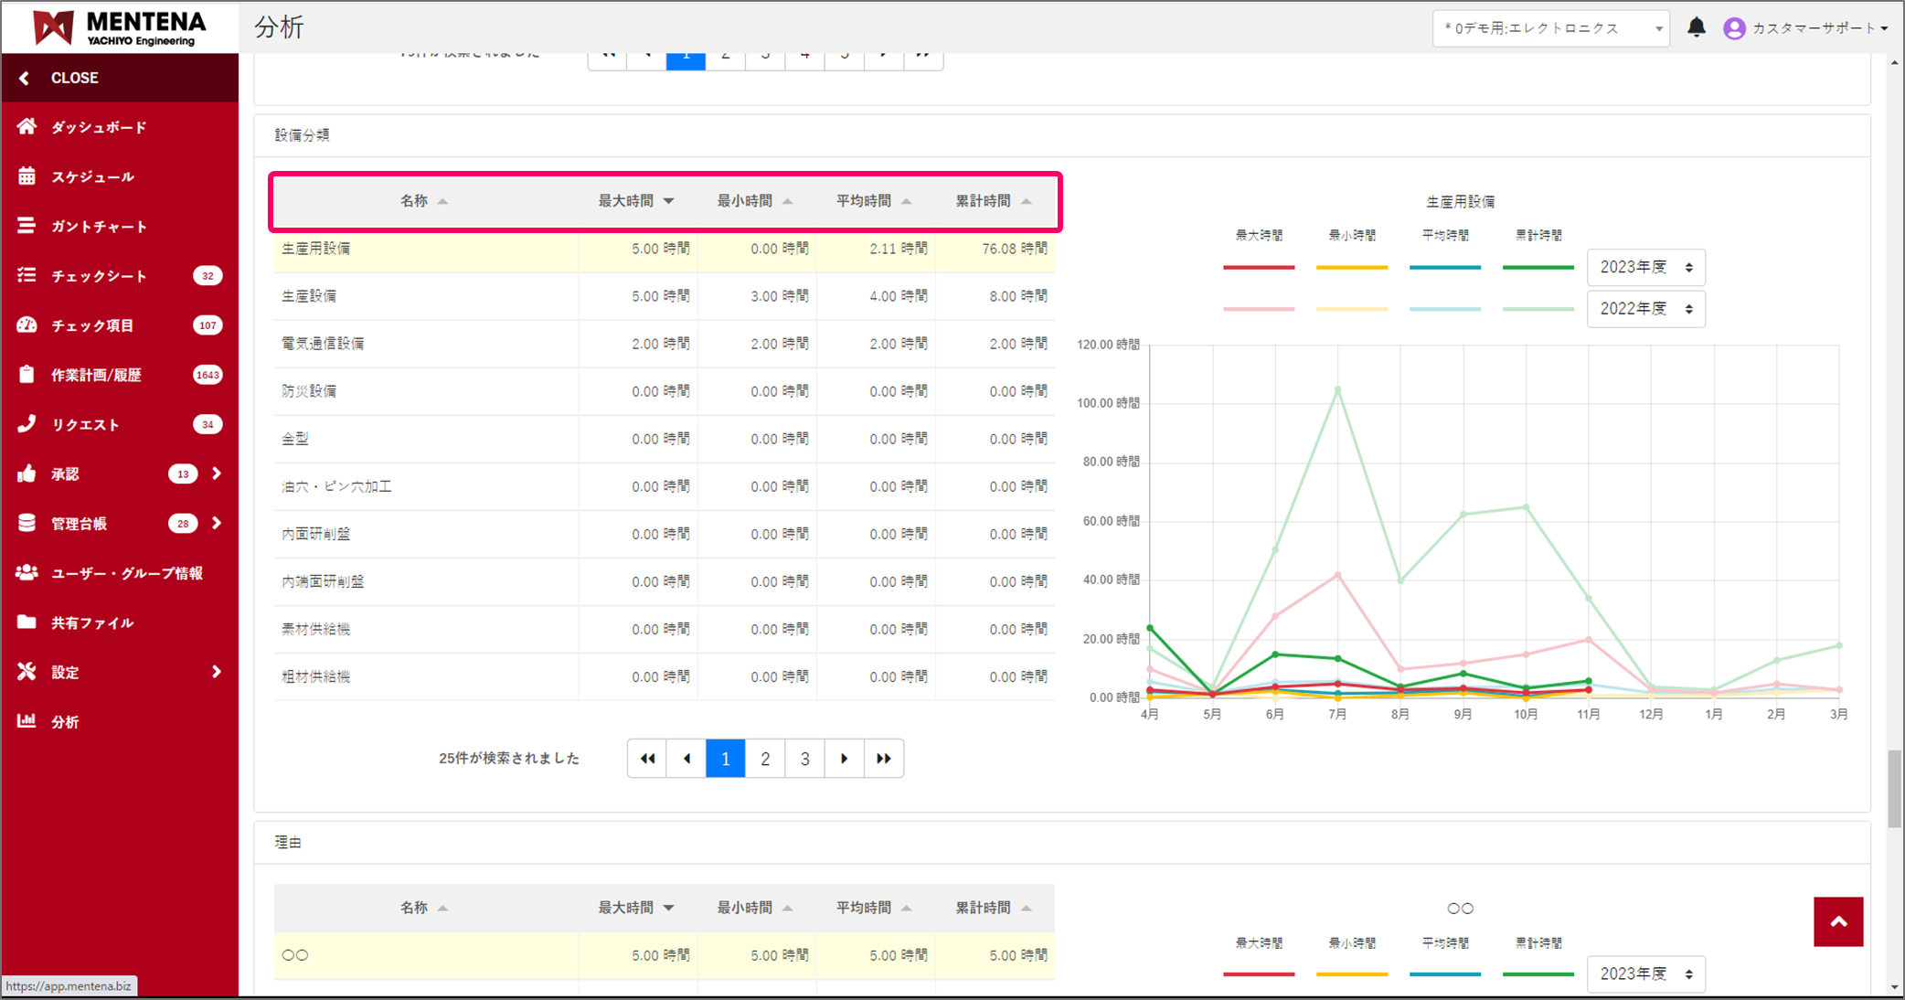
Task: Toggle the 2023 average time legend series
Action: pos(1444,267)
